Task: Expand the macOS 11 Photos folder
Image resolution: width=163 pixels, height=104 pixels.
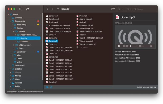Action: tap(16, 35)
